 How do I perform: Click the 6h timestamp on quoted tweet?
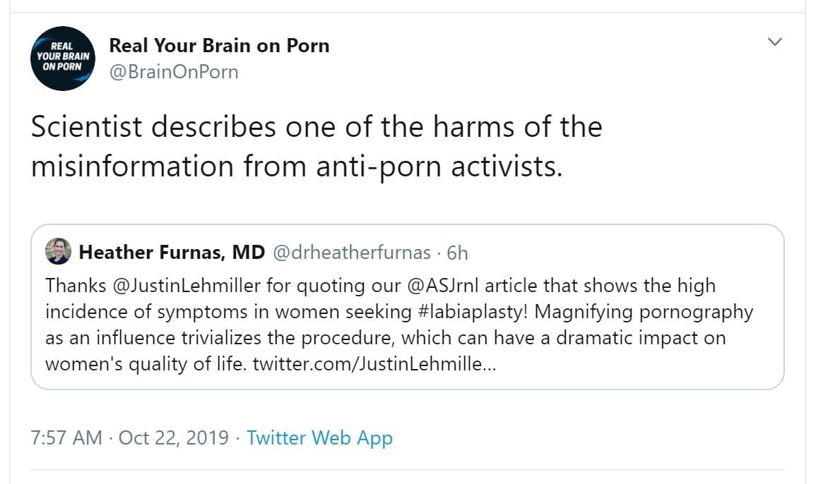(457, 252)
